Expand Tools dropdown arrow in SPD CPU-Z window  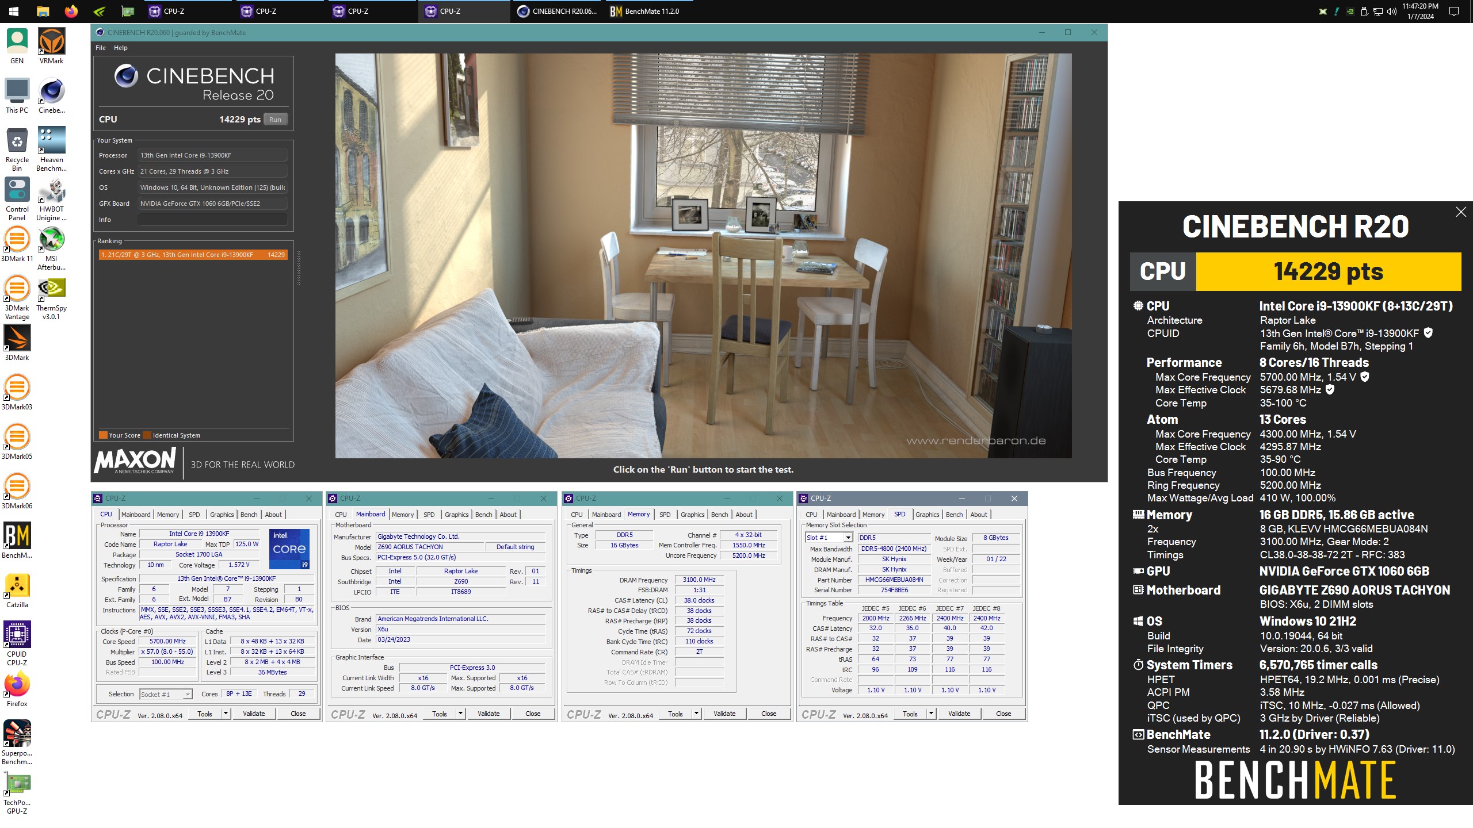(931, 714)
